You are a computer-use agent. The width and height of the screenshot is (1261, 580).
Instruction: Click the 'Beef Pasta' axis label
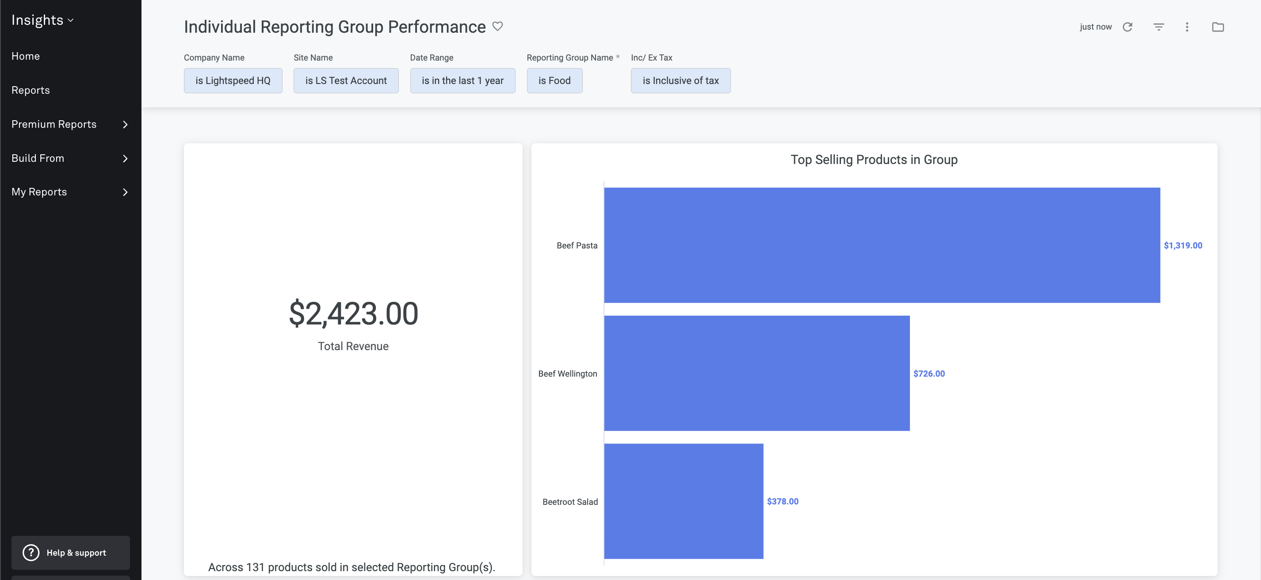577,245
